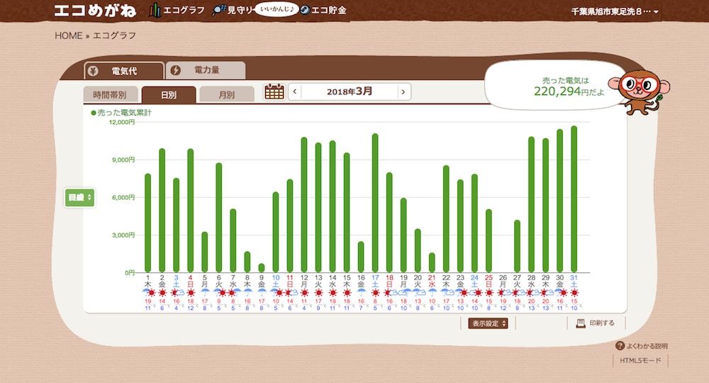Click the bar for day 12
This screenshot has height=383, width=709.
point(304,204)
